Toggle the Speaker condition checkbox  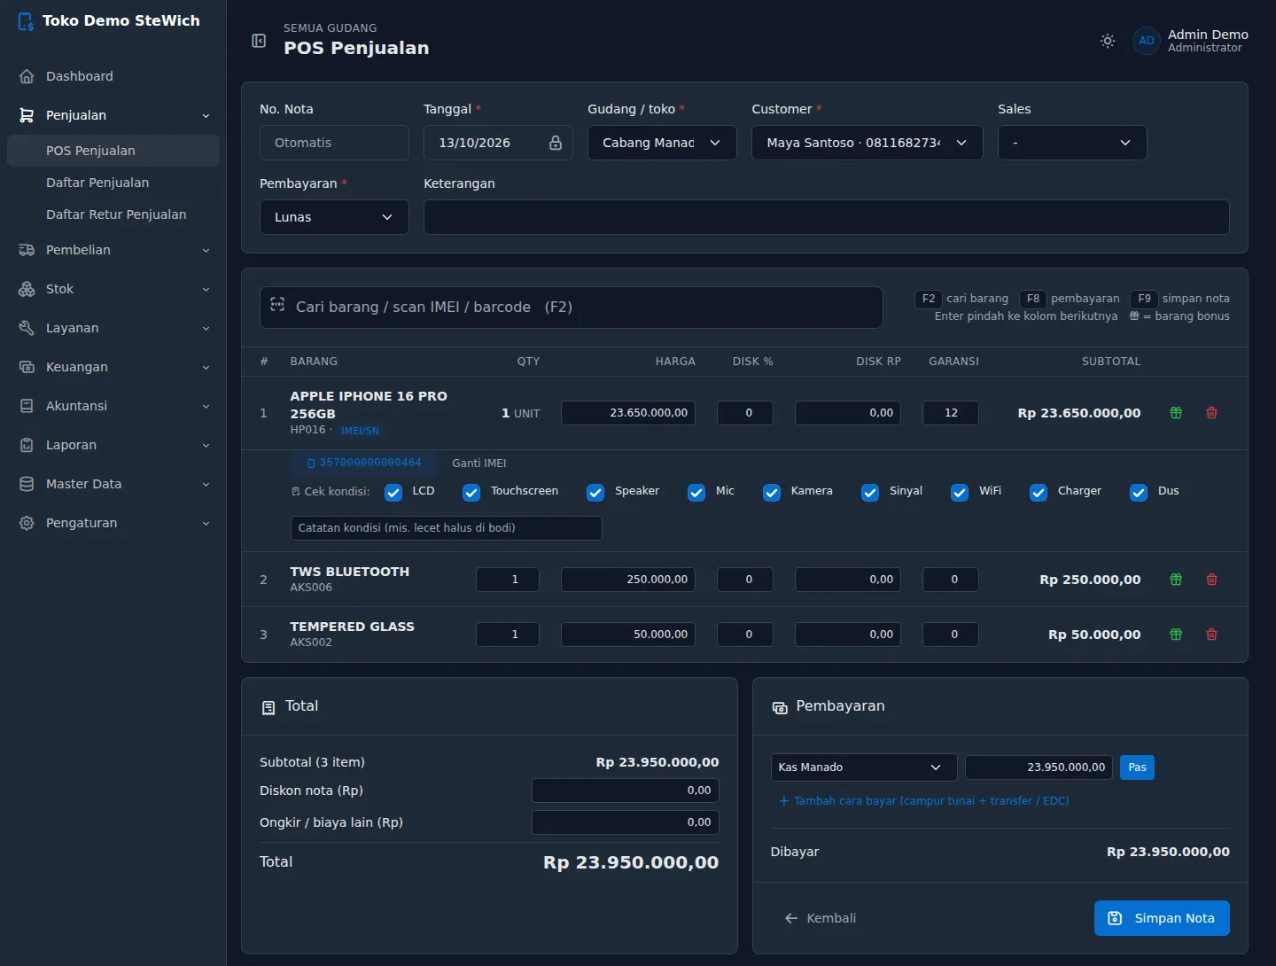tap(595, 493)
